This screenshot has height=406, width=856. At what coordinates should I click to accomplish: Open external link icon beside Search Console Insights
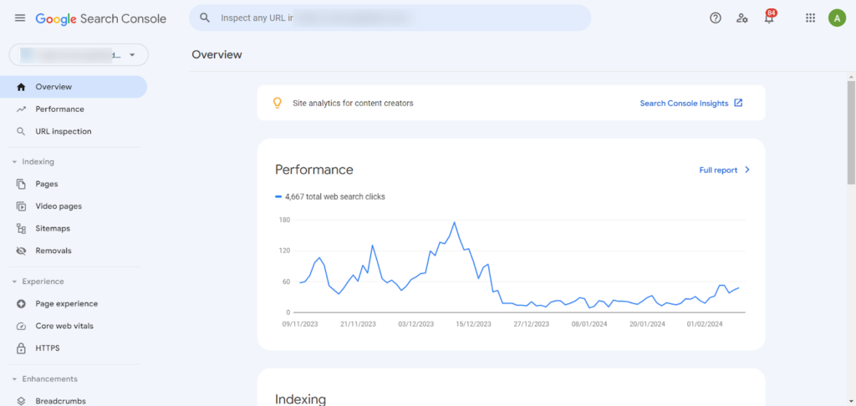tap(738, 104)
